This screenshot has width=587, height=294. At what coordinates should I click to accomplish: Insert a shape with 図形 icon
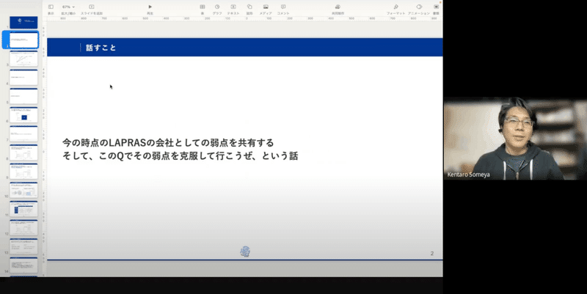click(249, 7)
